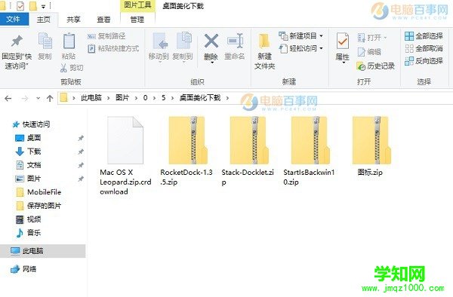The height and width of the screenshot is (297, 453).
Task: Click the Delete red X icon
Action: pyautogui.click(x=211, y=41)
